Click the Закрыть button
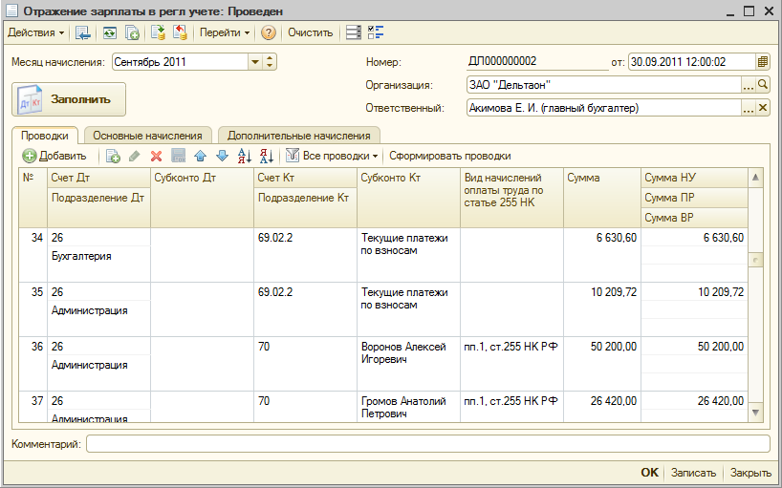 (750, 473)
